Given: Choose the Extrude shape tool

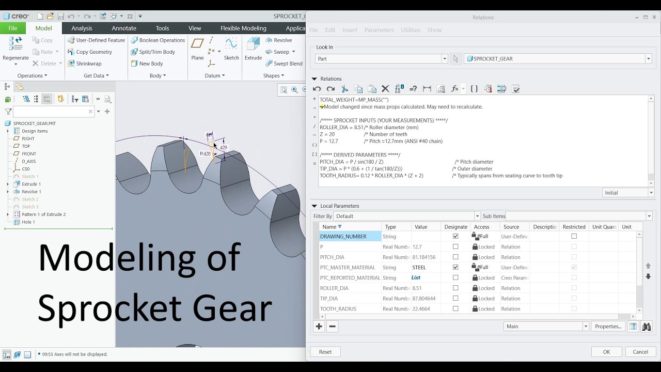Looking at the screenshot, I should coord(253,49).
